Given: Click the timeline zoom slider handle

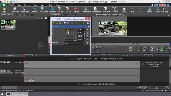Looking at the screenshot, I should pos(156,88).
